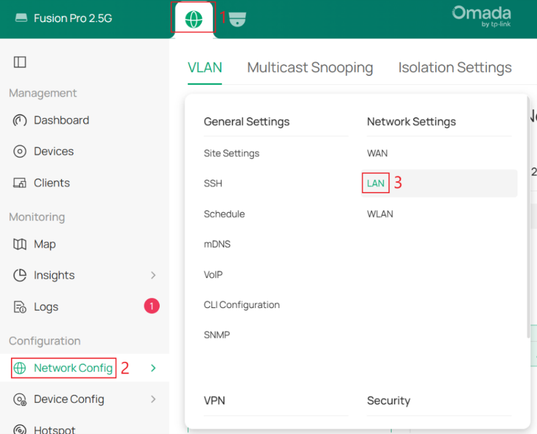Open CLI Configuration link
The image size is (537, 434).
tap(242, 305)
